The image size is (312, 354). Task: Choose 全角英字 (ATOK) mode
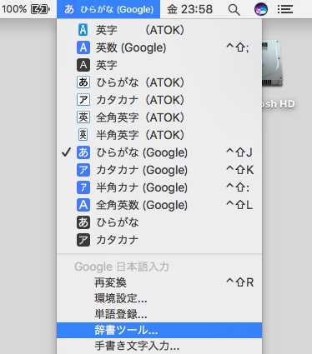159,117
